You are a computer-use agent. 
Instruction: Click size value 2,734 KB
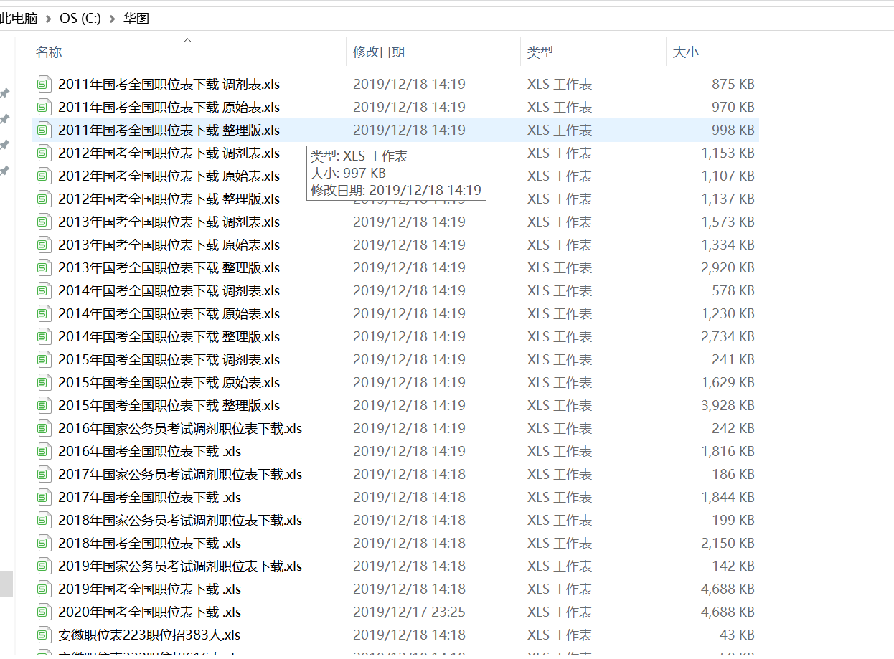tap(728, 336)
